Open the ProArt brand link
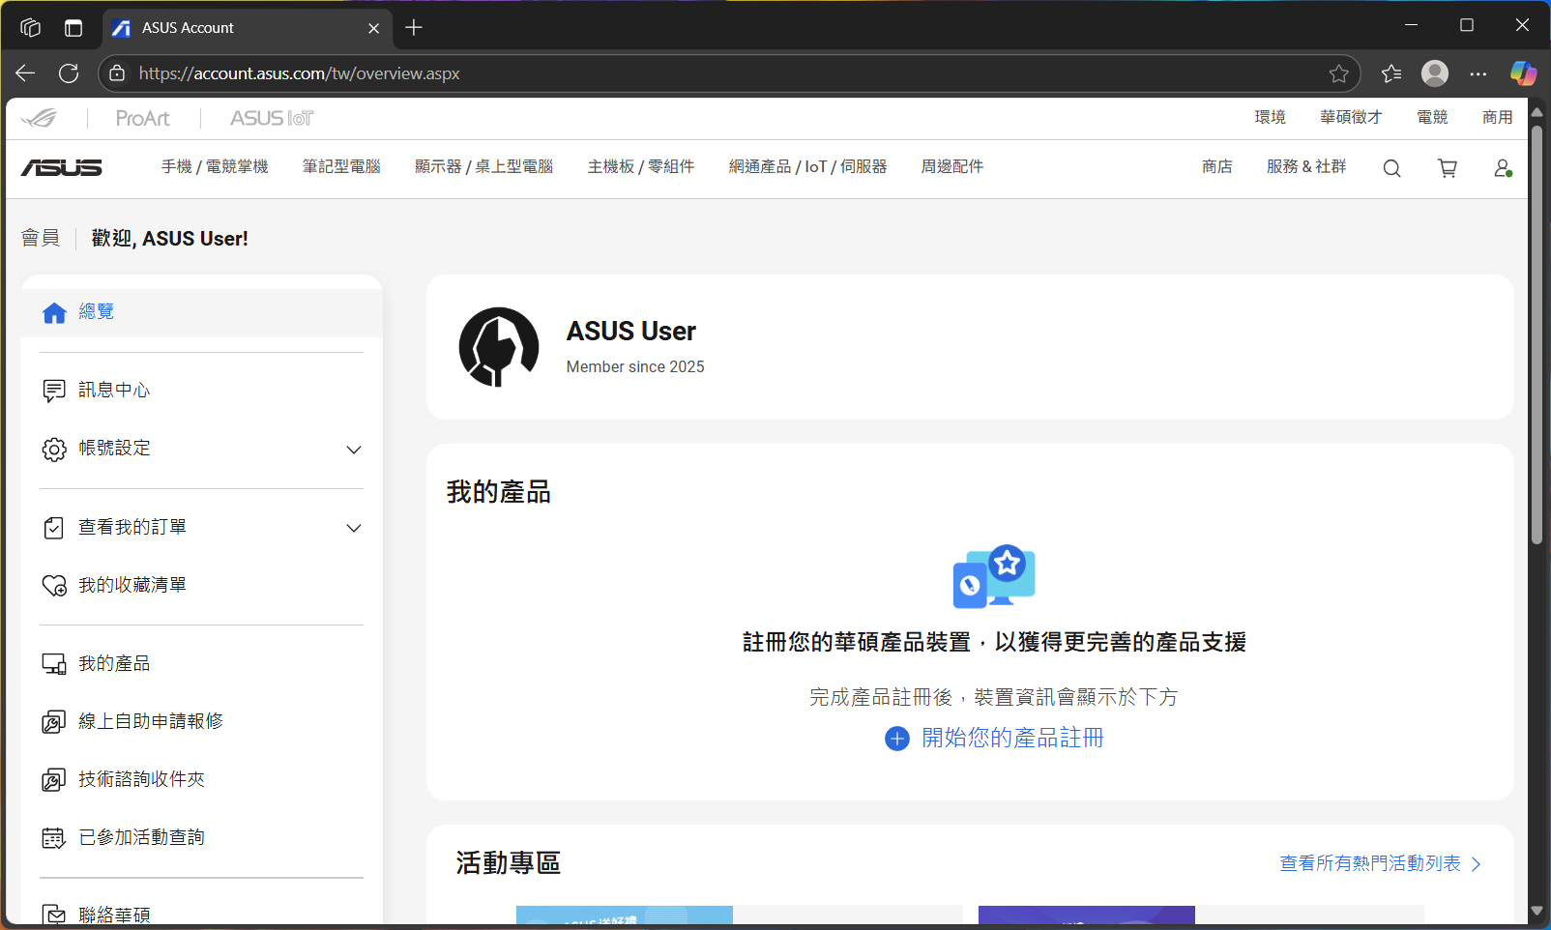This screenshot has height=930, width=1551. pos(143,118)
